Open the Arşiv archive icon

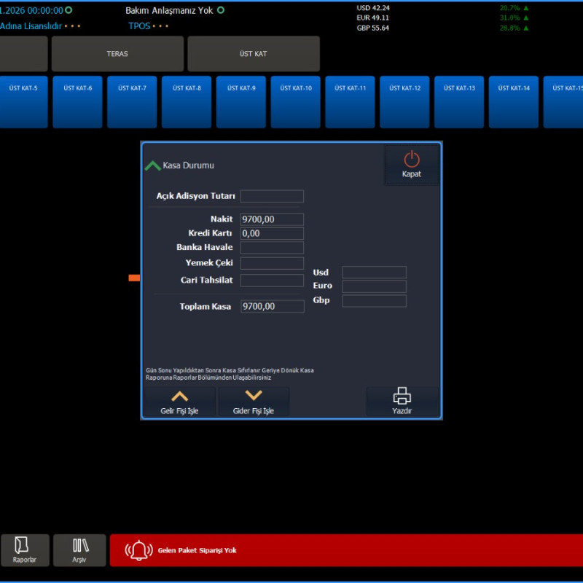coord(79,545)
